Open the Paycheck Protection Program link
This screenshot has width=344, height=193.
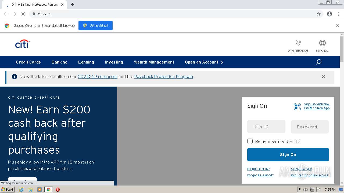tap(164, 77)
